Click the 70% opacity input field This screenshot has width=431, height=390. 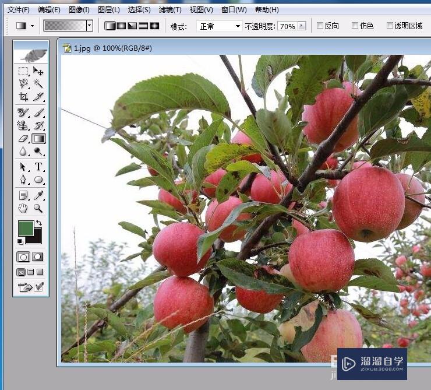(x=288, y=26)
